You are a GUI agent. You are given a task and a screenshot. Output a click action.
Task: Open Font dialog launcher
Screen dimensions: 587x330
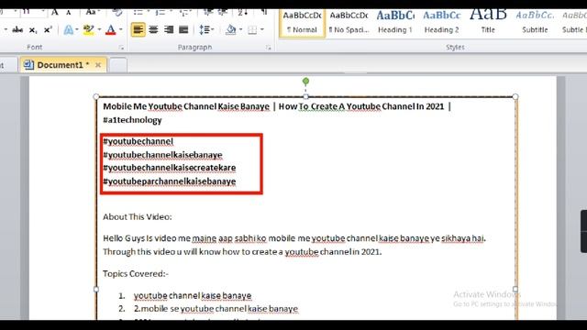pos(121,48)
